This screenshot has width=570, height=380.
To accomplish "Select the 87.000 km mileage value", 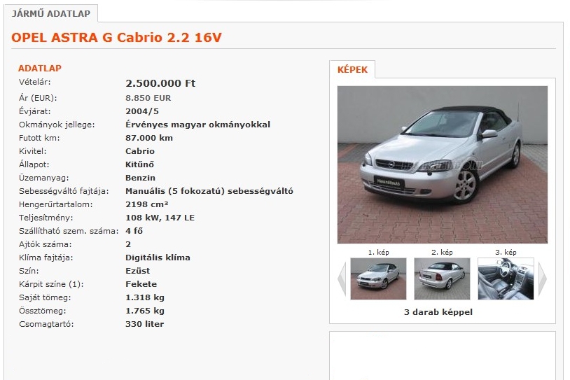I will point(149,138).
